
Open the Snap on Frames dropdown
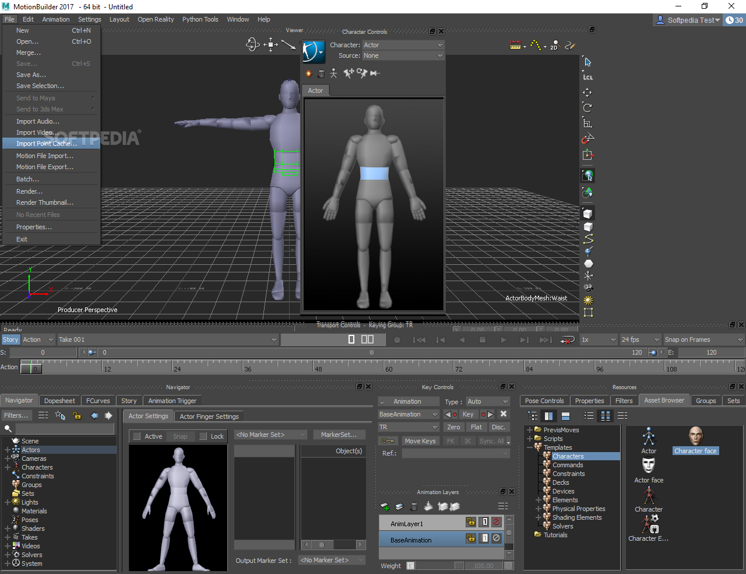pyautogui.click(x=704, y=339)
